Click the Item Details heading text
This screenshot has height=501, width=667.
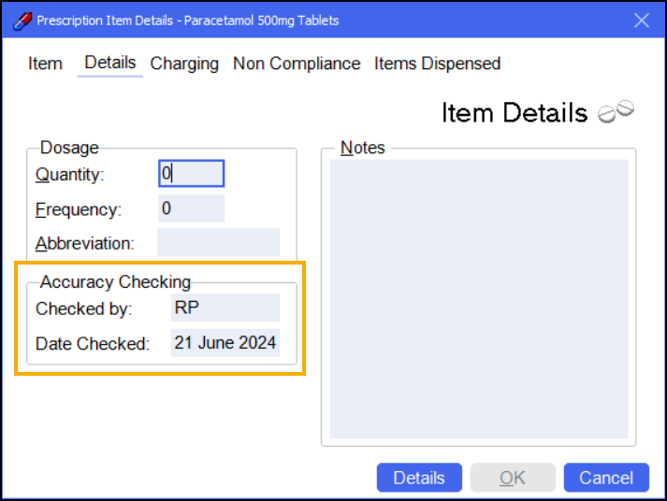click(514, 113)
